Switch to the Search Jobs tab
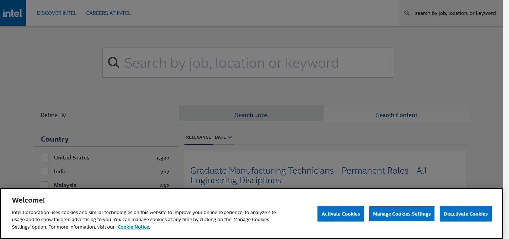 (251, 115)
